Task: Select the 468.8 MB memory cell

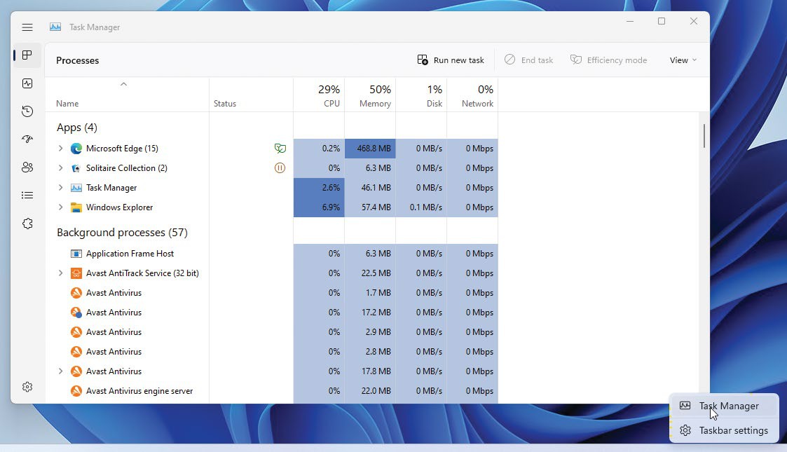Action: (x=370, y=149)
